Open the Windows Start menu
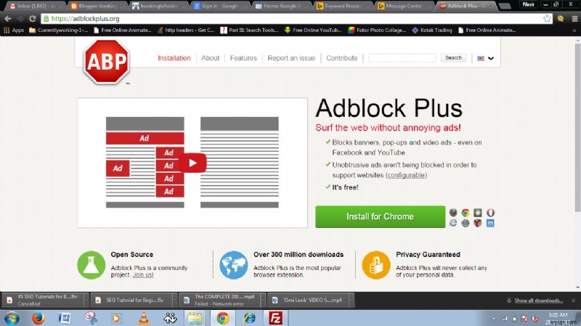581x326 pixels. click(12, 318)
